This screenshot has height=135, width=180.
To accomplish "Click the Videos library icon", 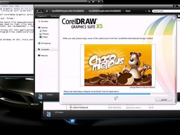I will [x=40, y=37].
